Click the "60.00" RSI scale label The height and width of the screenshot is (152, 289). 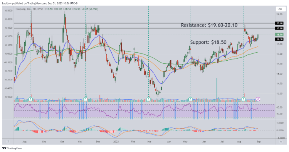[280, 107]
